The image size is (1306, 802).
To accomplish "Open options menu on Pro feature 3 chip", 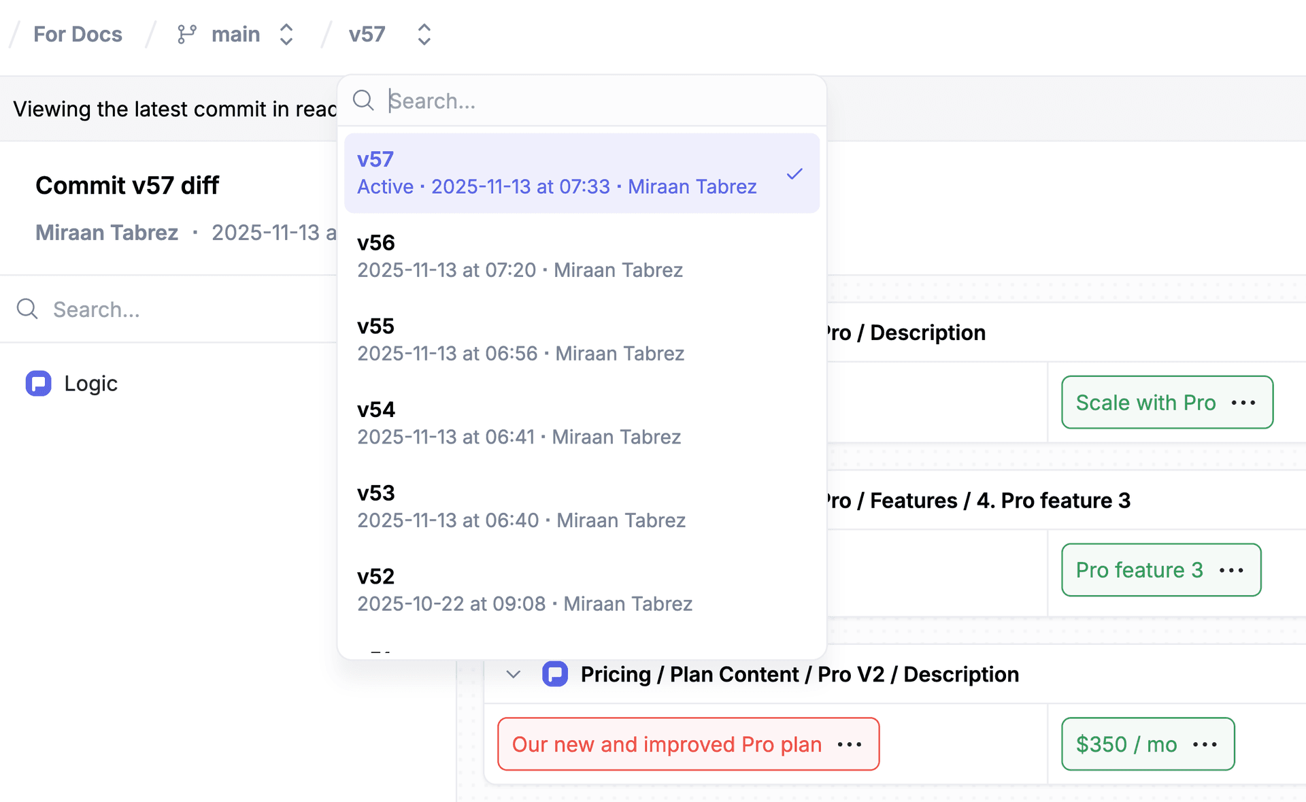I will pyautogui.click(x=1233, y=571).
